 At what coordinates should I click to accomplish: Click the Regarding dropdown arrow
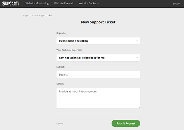coord(137,41)
